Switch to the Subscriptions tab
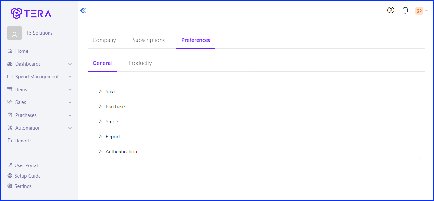This screenshot has height=201, width=434. 149,40
